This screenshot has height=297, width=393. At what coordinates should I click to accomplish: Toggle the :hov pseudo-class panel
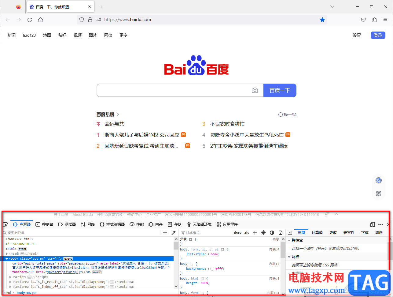point(238,233)
